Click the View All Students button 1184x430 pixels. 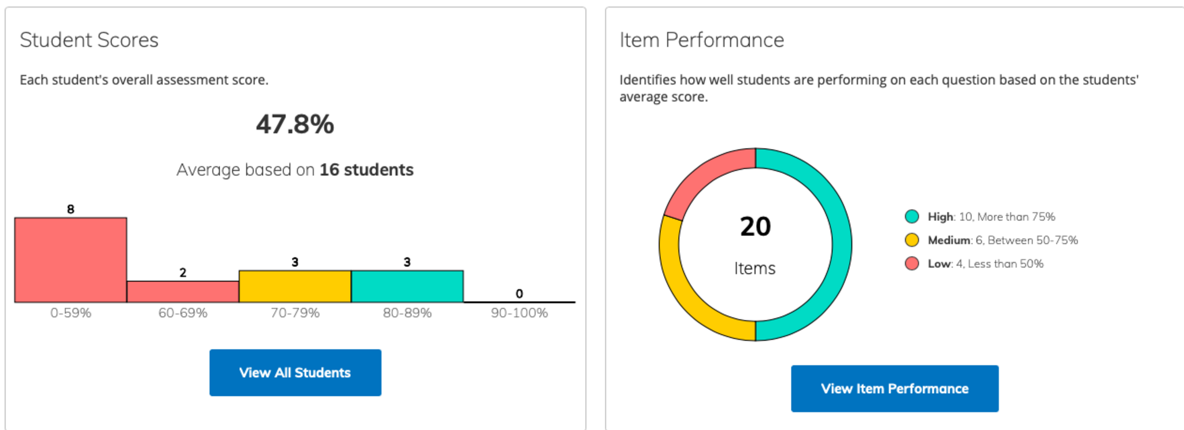point(295,373)
